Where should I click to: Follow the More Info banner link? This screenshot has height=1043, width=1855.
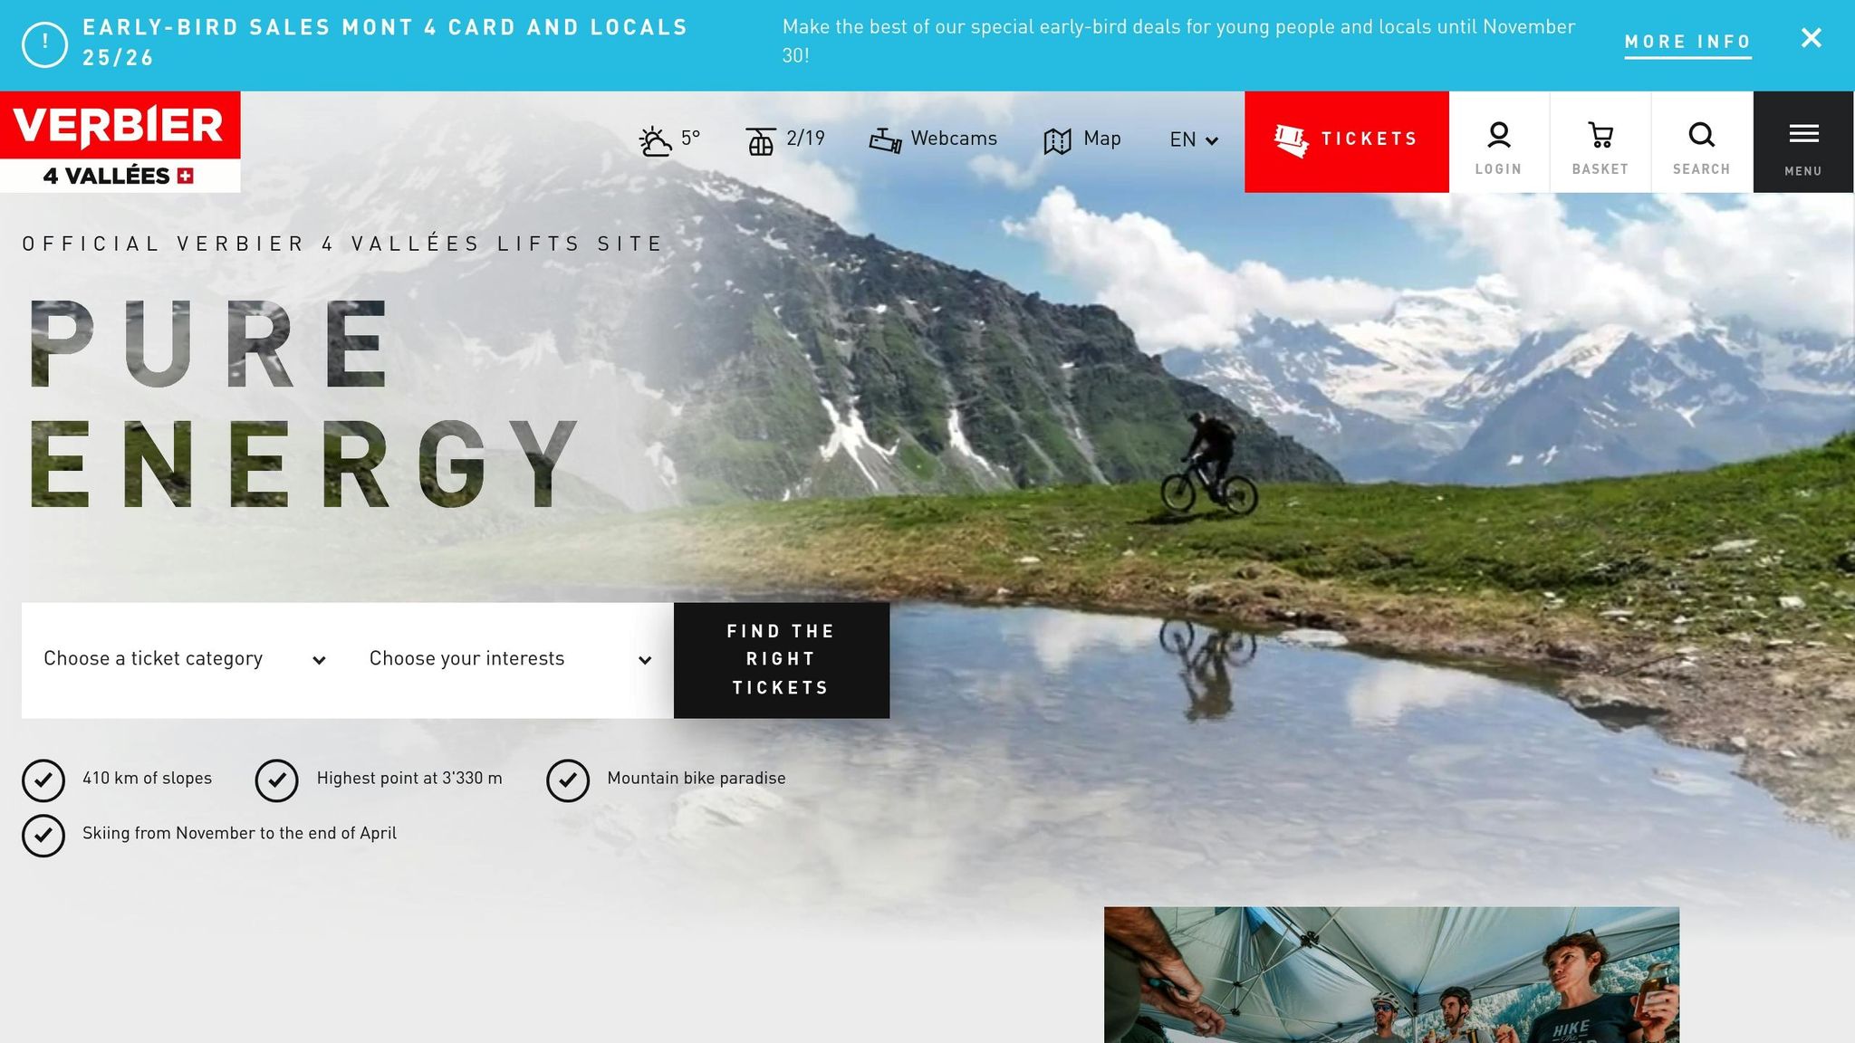click(x=1687, y=43)
